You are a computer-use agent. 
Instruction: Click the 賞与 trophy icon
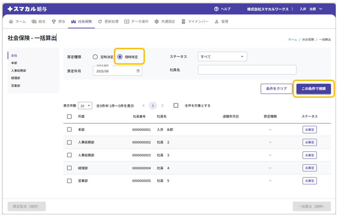(x=54, y=22)
